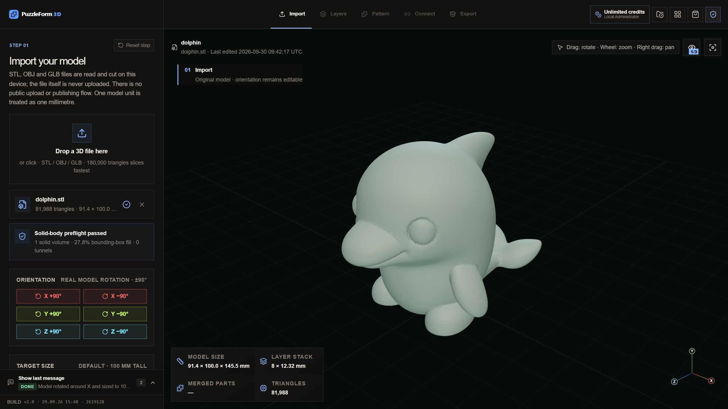Toggle the eye view mode 1/3 button

click(x=692, y=48)
